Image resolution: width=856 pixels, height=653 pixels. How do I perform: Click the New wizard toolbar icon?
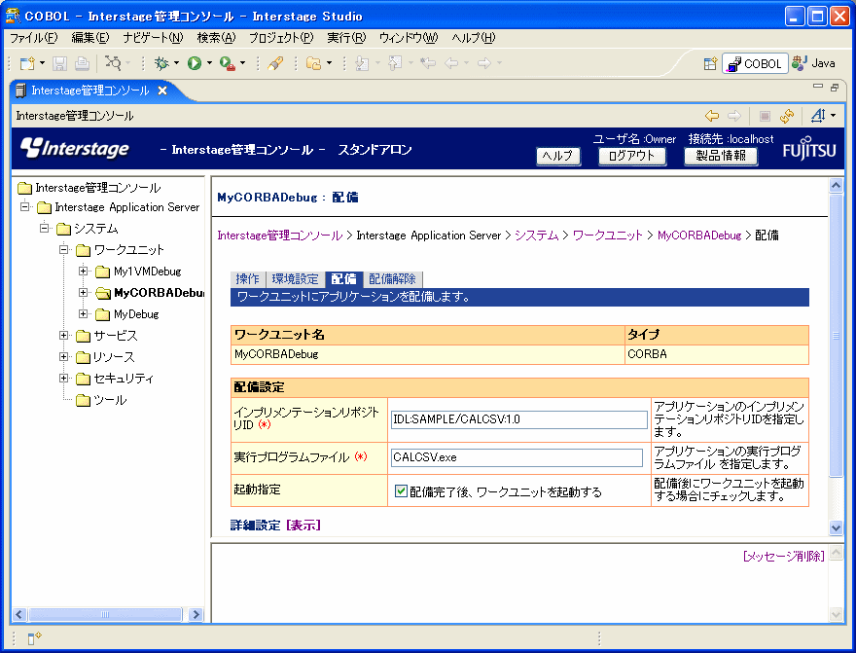click(27, 63)
